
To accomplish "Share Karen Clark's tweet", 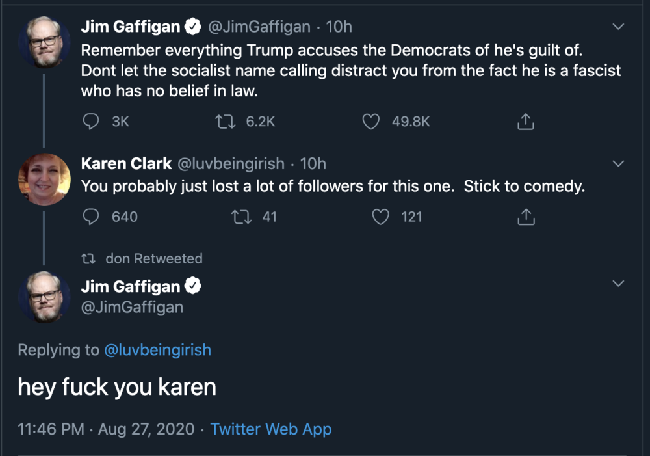I will (525, 217).
